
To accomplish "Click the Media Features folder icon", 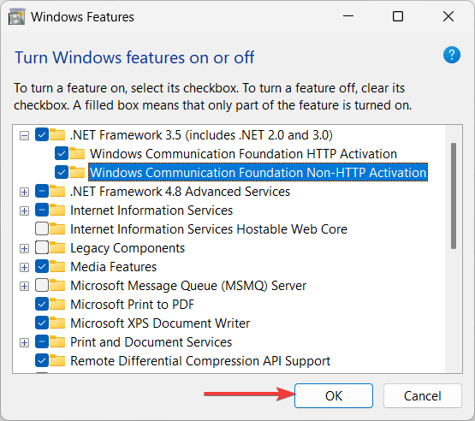I will pyautogui.click(x=57, y=267).
